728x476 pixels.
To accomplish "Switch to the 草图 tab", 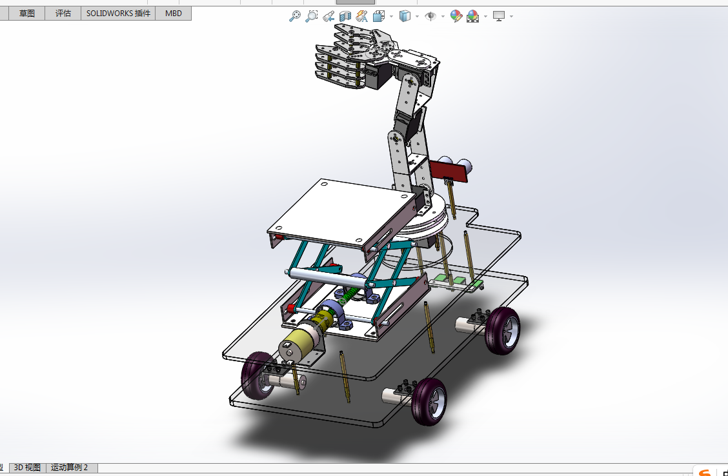I will [x=27, y=14].
